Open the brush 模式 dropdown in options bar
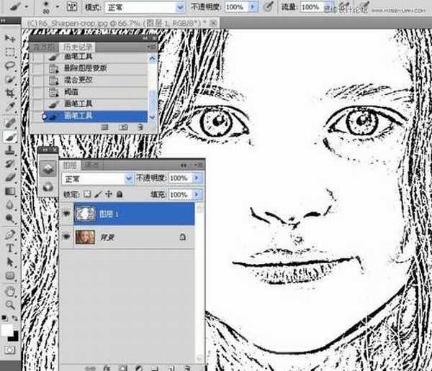 point(145,6)
